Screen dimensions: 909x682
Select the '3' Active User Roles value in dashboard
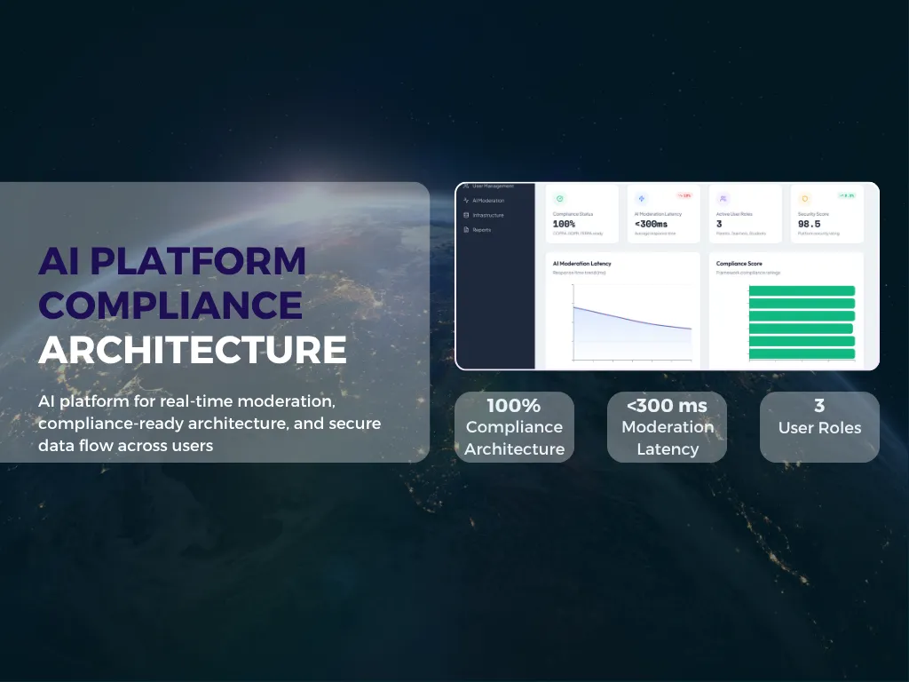[719, 224]
